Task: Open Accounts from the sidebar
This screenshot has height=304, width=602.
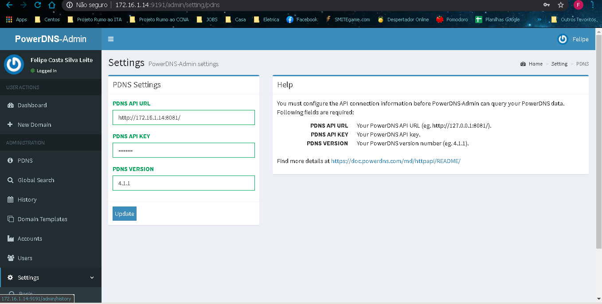Action: click(x=10, y=238)
